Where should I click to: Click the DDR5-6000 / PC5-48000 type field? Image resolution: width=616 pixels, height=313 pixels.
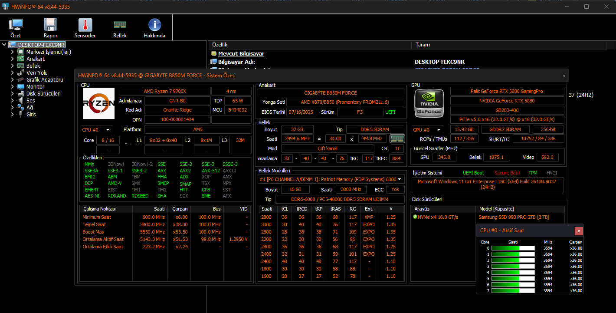(x=339, y=199)
